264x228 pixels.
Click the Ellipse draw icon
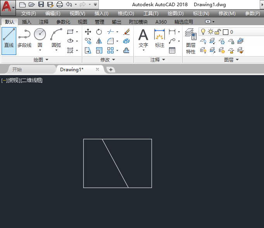(x=70, y=41)
